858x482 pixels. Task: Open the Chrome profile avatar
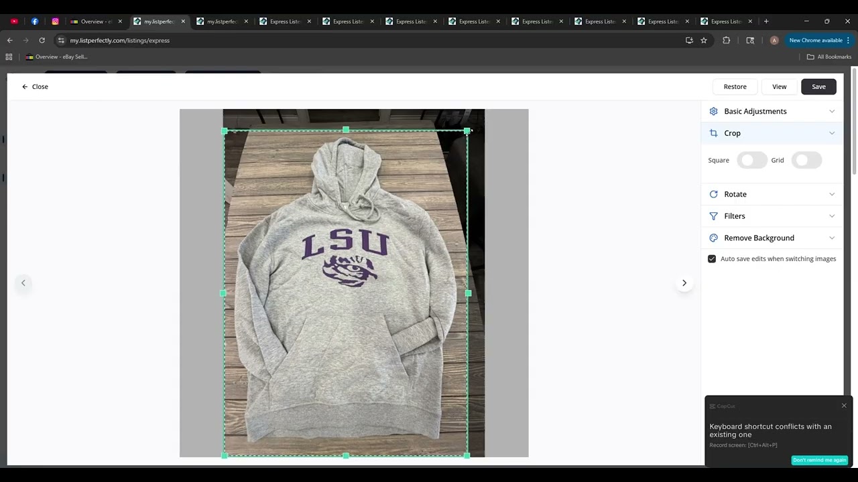[x=774, y=40]
